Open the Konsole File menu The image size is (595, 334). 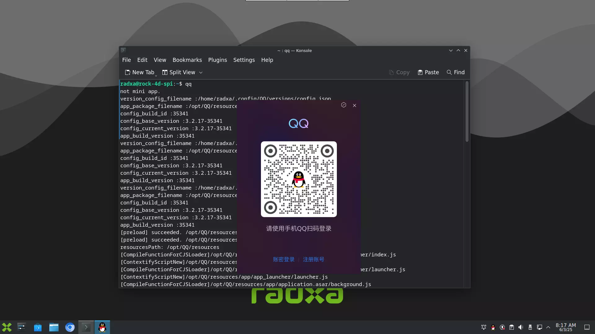(x=126, y=60)
